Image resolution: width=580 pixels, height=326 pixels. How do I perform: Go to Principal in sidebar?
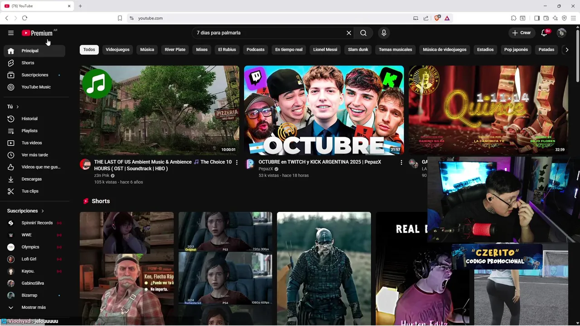[x=34, y=51]
